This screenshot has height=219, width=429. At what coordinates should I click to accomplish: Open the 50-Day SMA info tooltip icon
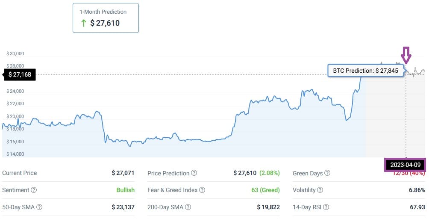39,207
